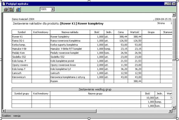Screen dimensions: 179x120
Task: Click inside the 100% zoom field
Action: tap(45, 9)
